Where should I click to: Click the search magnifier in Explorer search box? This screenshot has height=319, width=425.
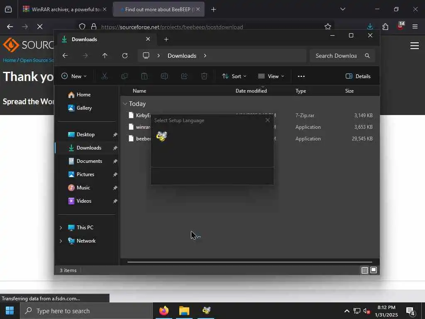pos(367,56)
